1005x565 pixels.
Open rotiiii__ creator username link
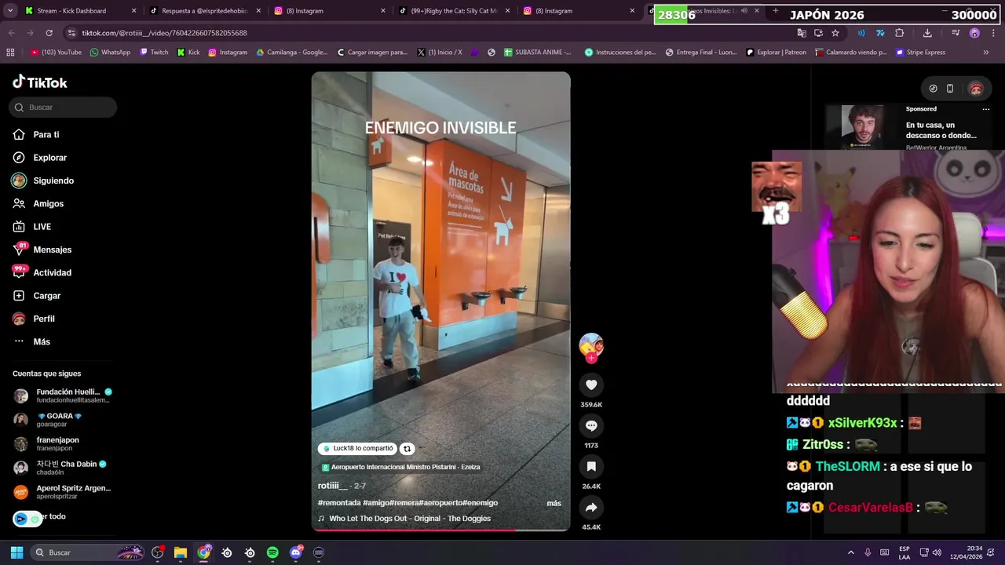[332, 486]
